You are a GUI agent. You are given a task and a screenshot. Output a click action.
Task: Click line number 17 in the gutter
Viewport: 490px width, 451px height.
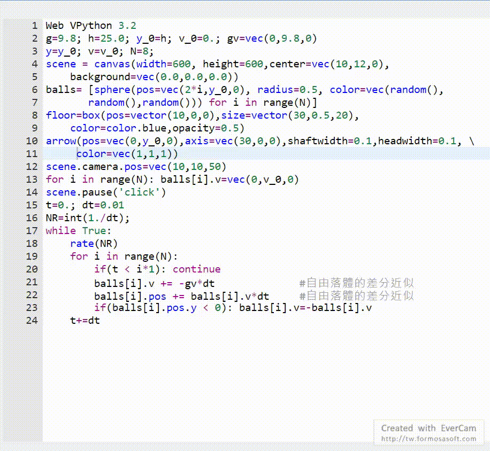(32, 231)
